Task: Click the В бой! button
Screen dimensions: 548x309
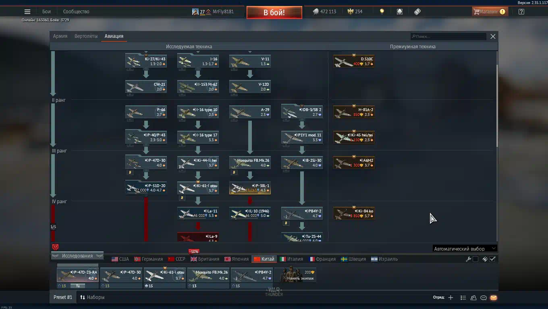Action: pos(274,12)
